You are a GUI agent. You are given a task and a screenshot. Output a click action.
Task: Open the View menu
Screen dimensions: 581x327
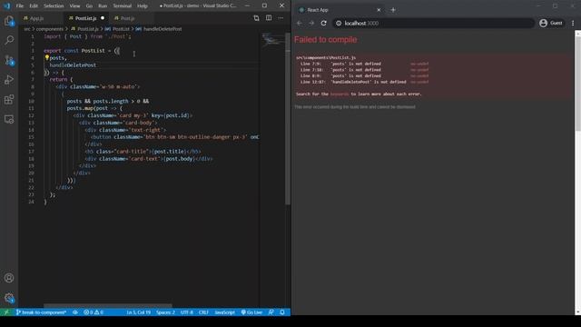click(x=74, y=6)
